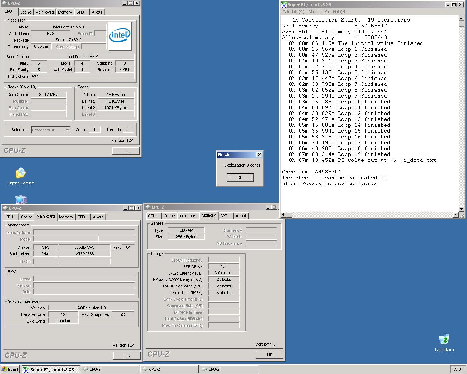Click PI value output pi_data.txt line
This screenshot has width=467, height=374.
362,160
